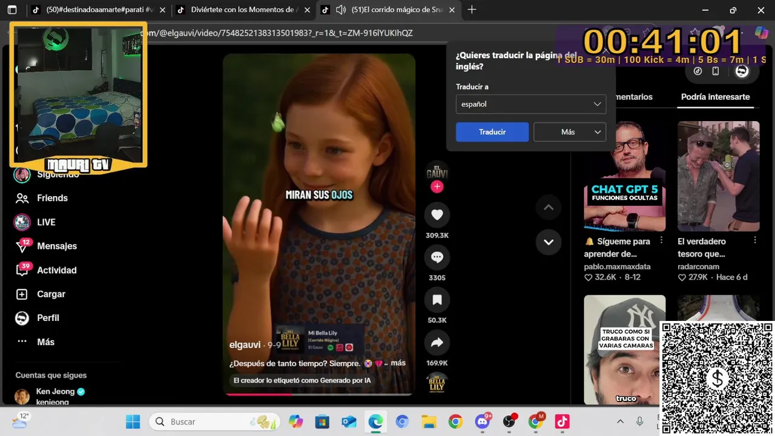The image size is (775, 436).
Task: Open Copilot app from taskbar
Action: click(x=295, y=421)
